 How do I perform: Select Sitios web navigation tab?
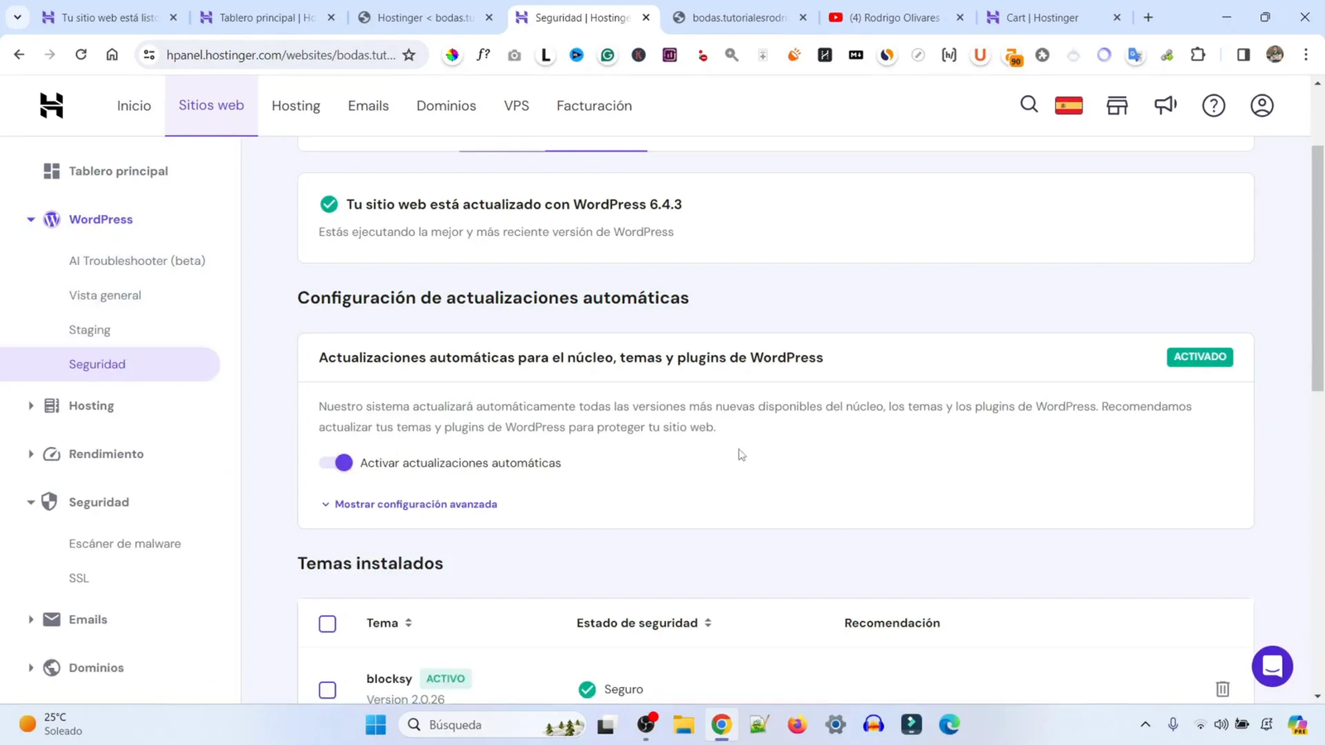[211, 105]
